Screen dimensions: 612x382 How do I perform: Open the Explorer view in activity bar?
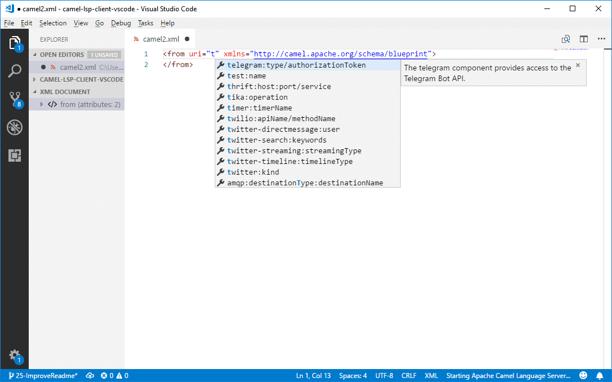pyautogui.click(x=15, y=42)
